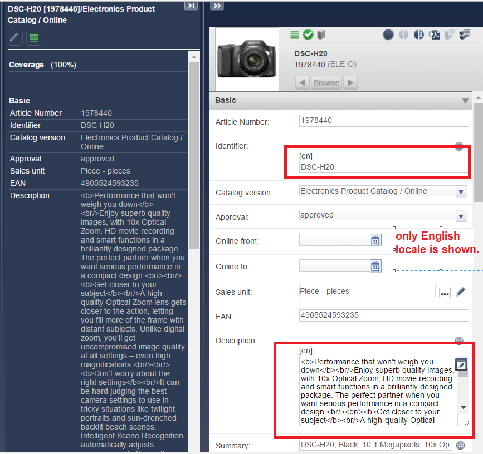Viewport: 483px width, 454px height.
Task: Click the ellipsis button beside Sales unit
Action: point(445,292)
